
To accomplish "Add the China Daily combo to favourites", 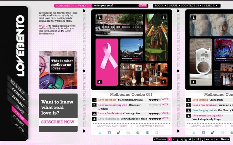I will tap(206, 126).
